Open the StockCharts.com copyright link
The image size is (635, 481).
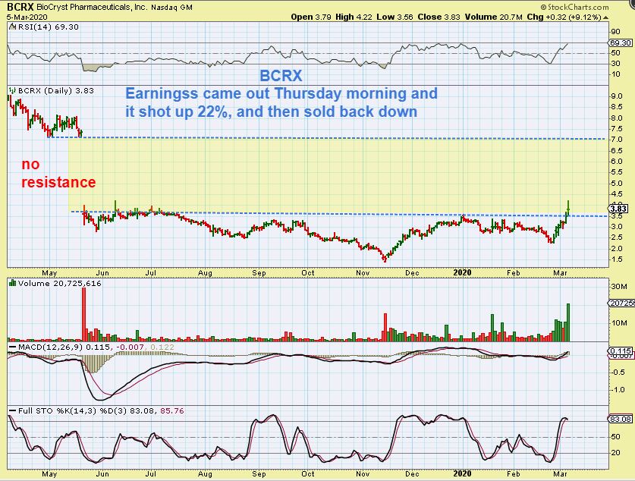(x=574, y=7)
